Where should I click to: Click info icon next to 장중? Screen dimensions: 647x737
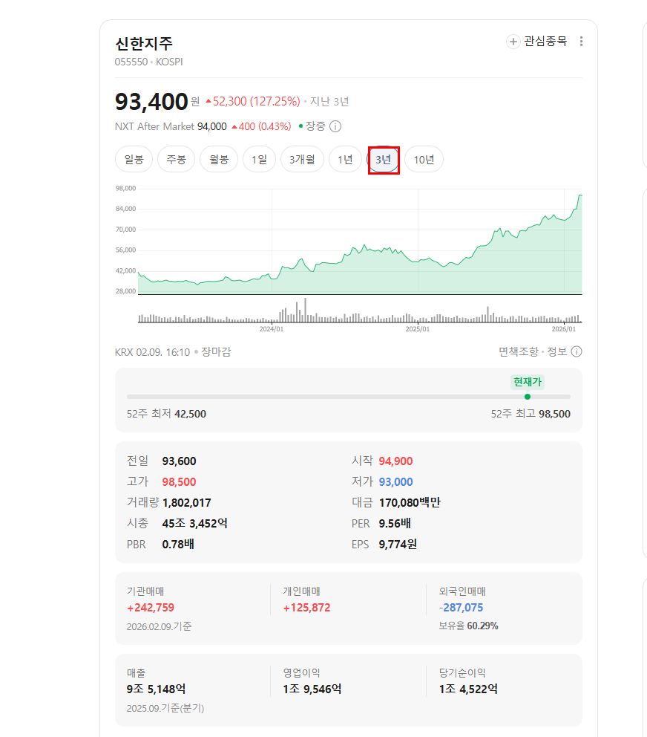(x=335, y=126)
